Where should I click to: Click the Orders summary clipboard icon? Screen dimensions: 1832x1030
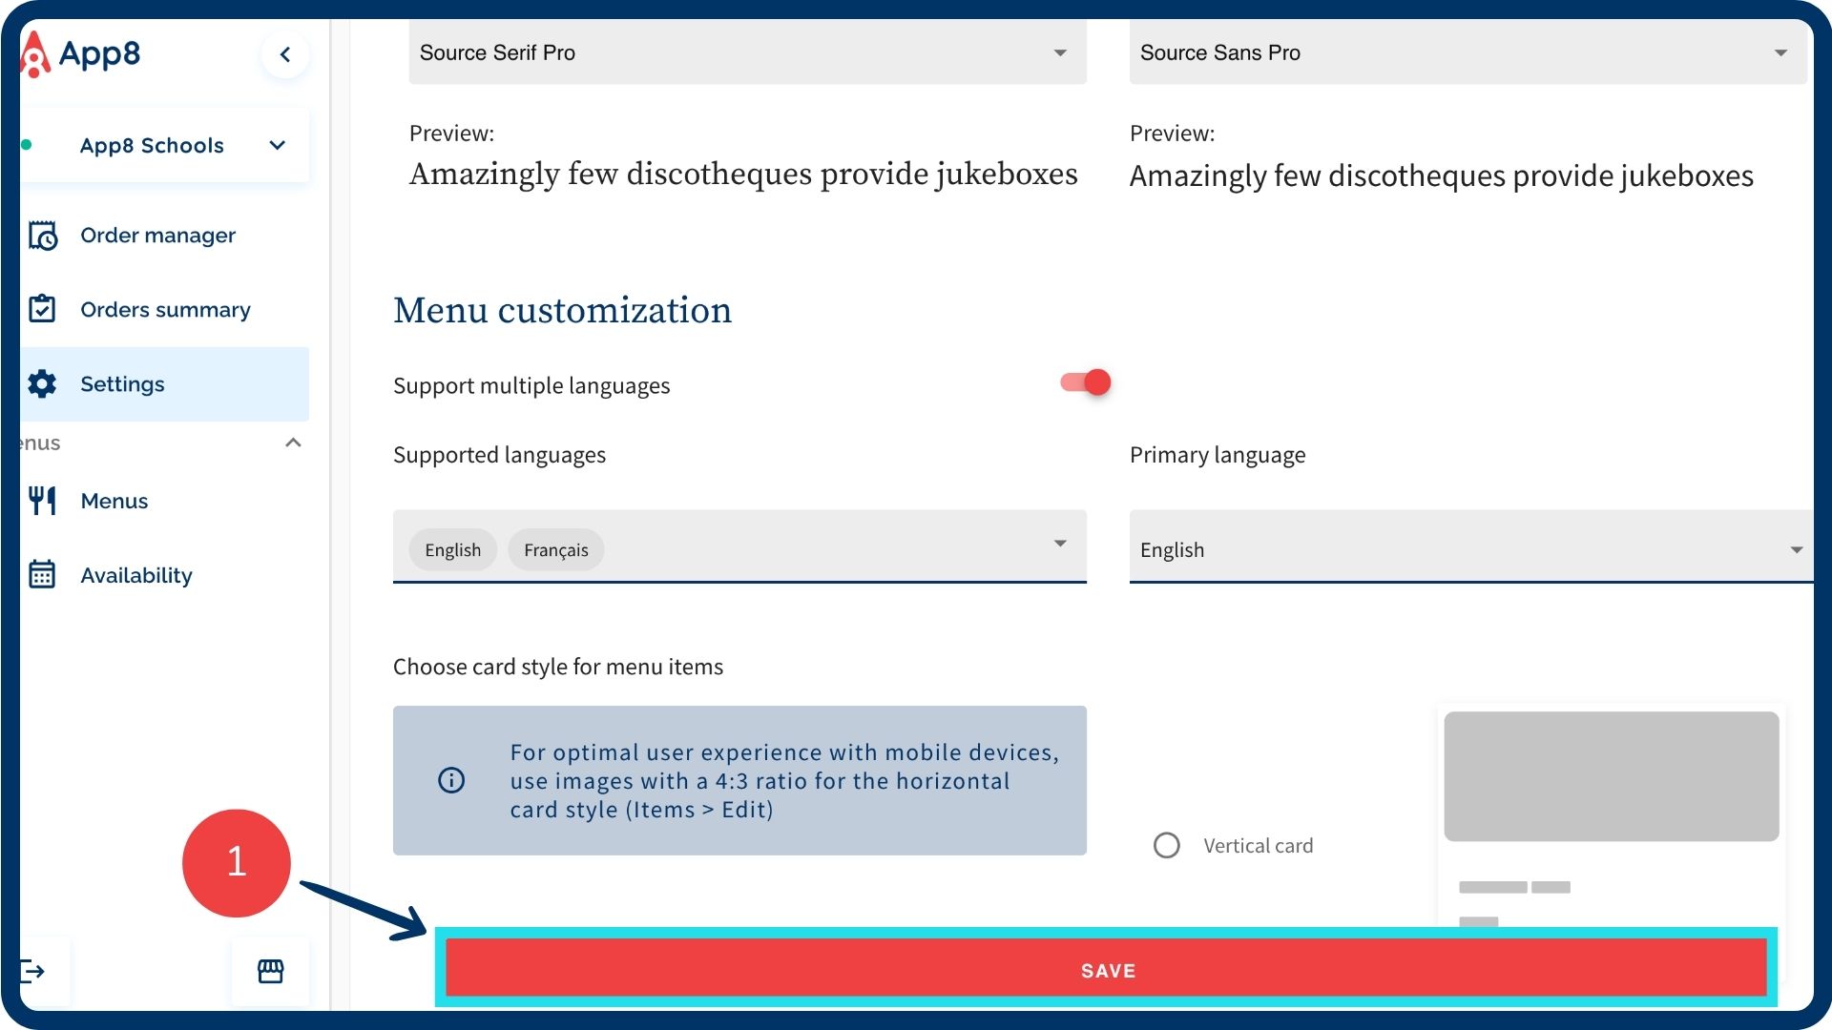[43, 309]
